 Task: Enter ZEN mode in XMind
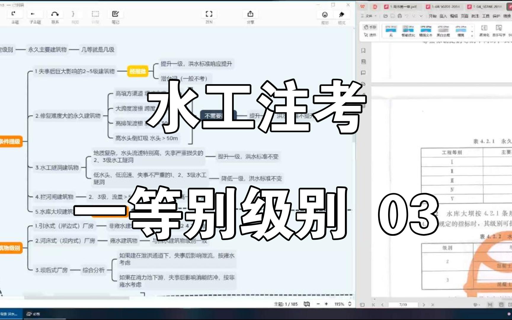[x=209, y=17]
